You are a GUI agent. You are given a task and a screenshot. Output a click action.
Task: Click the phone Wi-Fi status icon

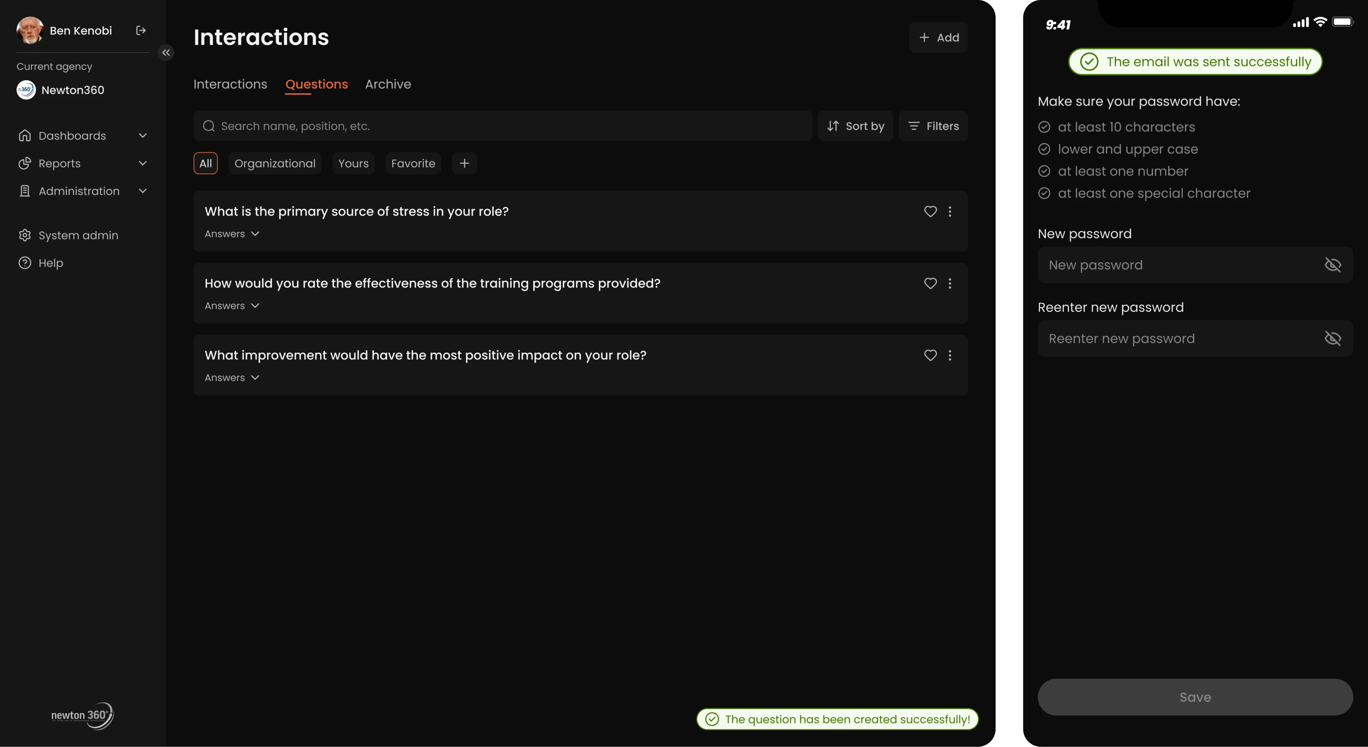(x=1320, y=22)
